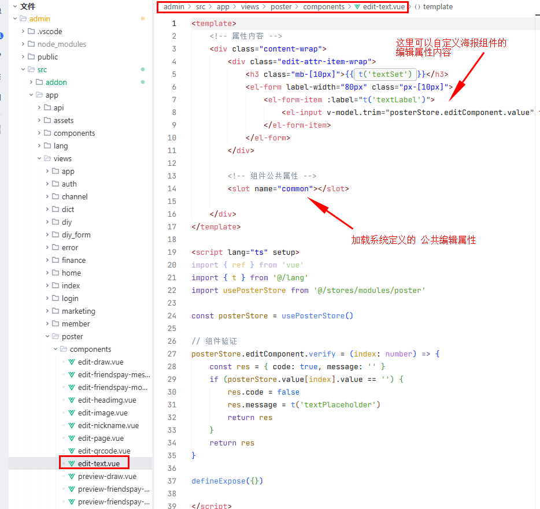Click the public folder icon
This screenshot has height=509, width=540.
[x=31, y=57]
